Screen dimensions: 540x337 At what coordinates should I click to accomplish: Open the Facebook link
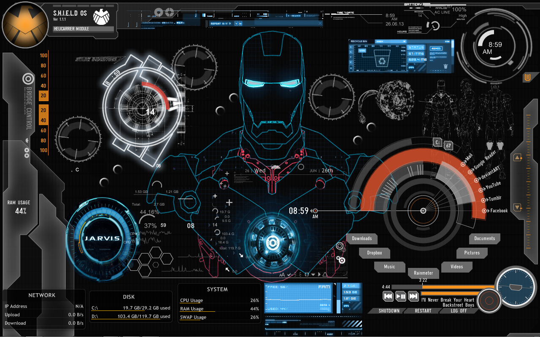coord(499,211)
